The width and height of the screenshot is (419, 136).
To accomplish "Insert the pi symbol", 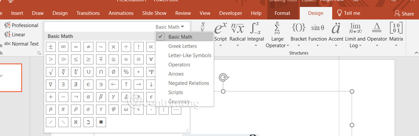I will click(63, 109).
